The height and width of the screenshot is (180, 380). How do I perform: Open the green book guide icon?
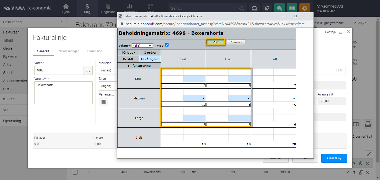coord(292,8)
